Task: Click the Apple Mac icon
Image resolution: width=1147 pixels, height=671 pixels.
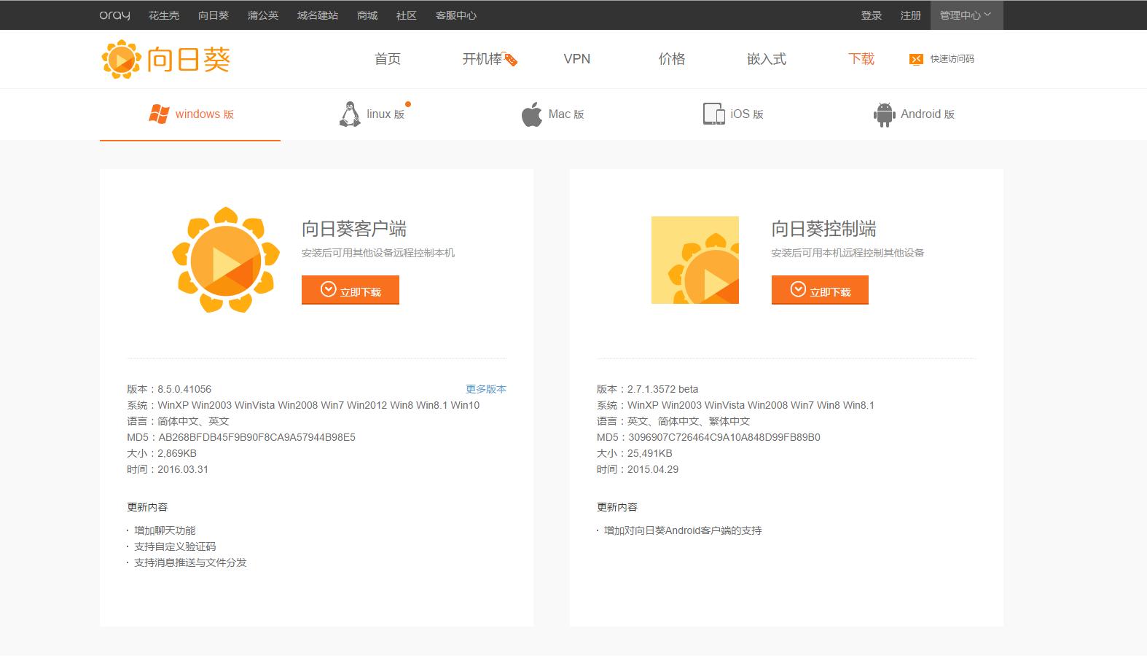Action: coord(532,114)
